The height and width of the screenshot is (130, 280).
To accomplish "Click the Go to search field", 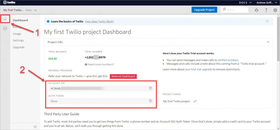I will (234, 10).
